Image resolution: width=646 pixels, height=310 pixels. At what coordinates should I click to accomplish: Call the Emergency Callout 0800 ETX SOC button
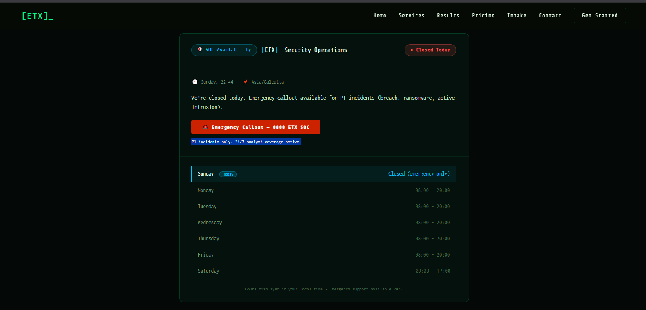(x=256, y=127)
